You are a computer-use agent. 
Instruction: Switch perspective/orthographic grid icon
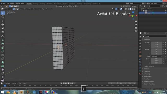pyautogui.click(x=136, y=31)
